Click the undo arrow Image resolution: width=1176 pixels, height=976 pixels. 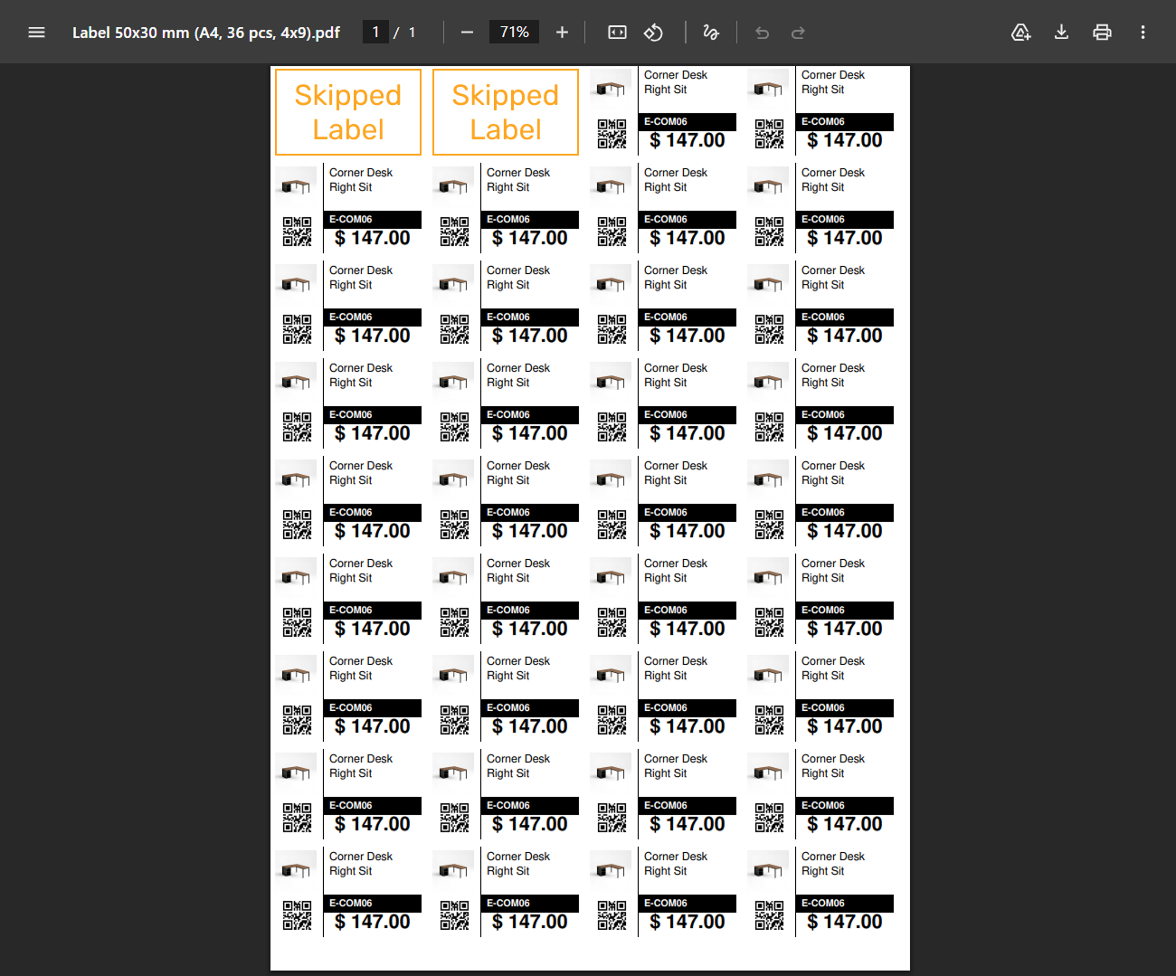762,33
